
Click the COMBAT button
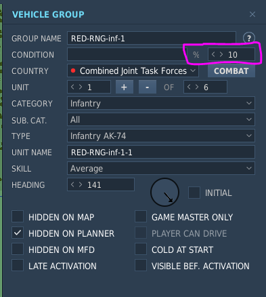point(231,71)
